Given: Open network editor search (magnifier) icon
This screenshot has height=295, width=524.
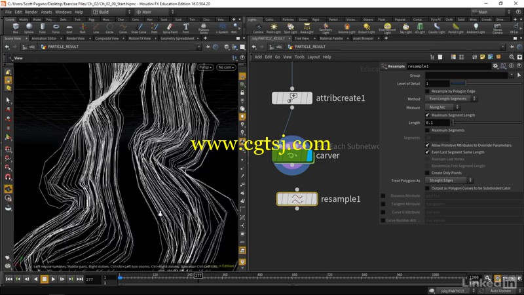Looking at the screenshot, I should point(512,57).
